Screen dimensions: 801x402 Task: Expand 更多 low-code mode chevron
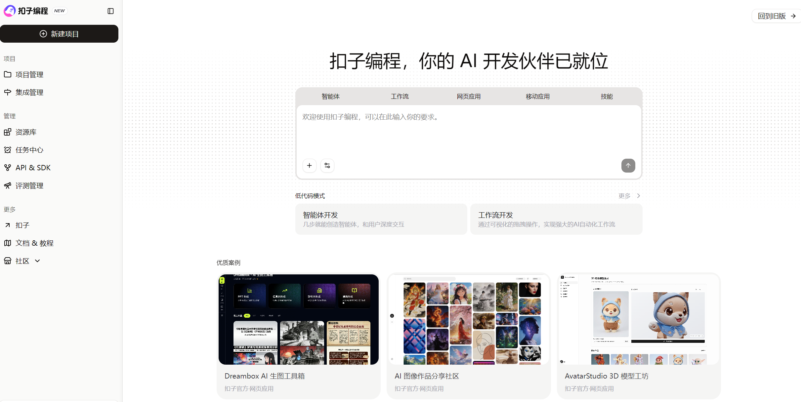pyautogui.click(x=638, y=196)
